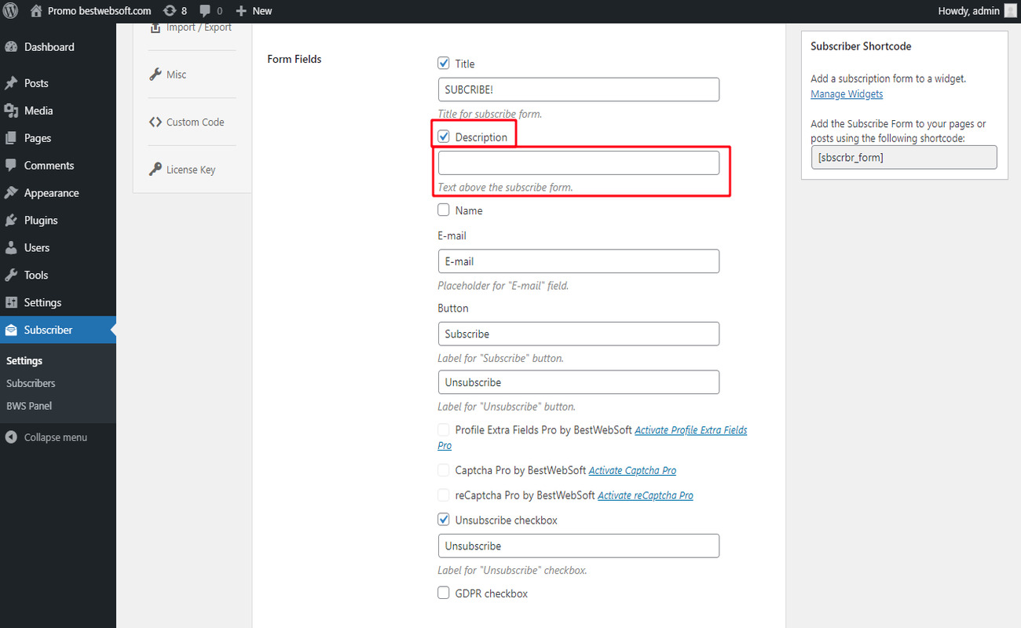The width and height of the screenshot is (1021, 628).
Task: Click the Unsubscribe button label field
Action: 578,382
